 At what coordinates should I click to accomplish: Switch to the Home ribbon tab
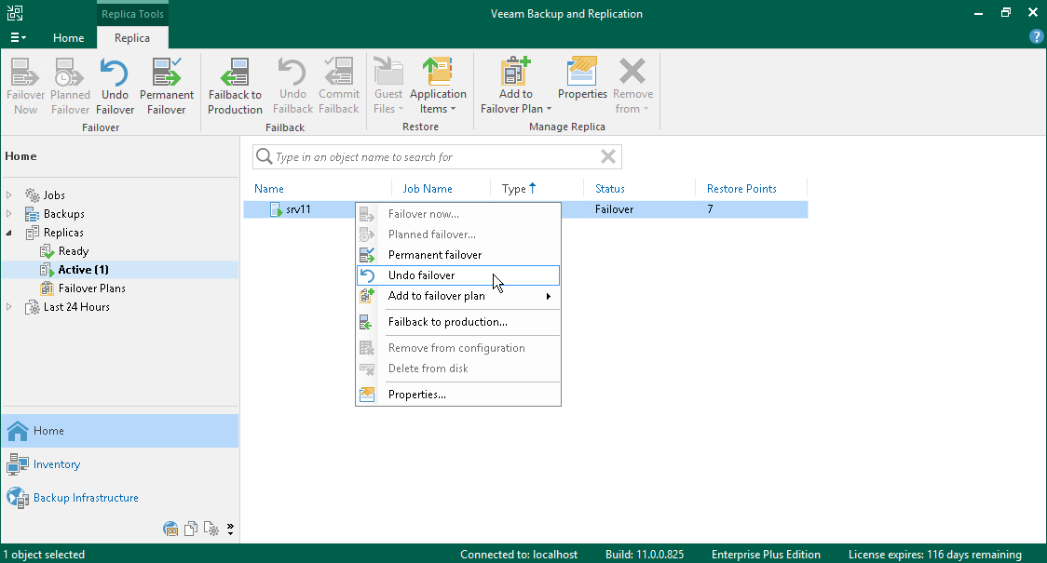[x=68, y=38]
